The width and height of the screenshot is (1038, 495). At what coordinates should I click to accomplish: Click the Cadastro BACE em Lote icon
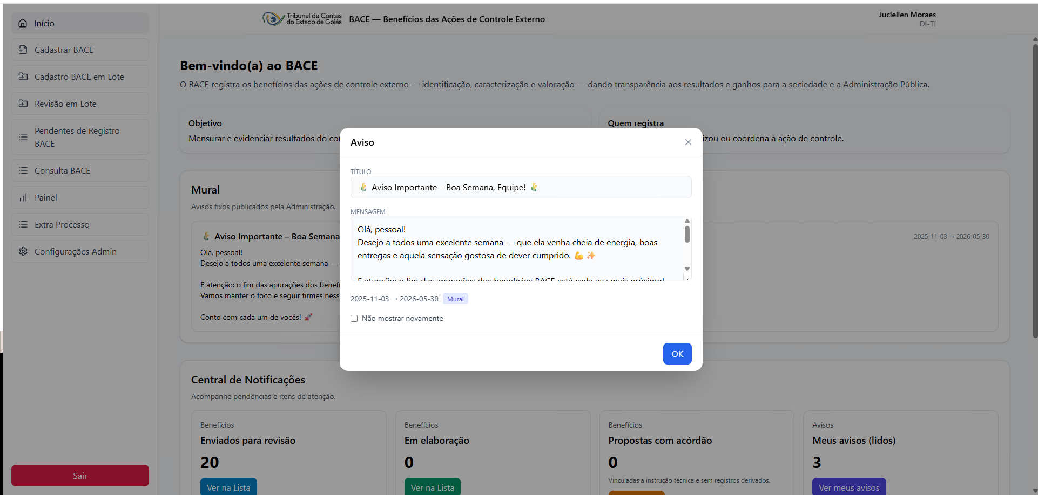pos(23,77)
